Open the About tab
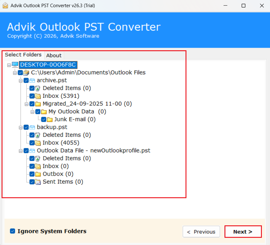270x245 pixels. (54, 55)
